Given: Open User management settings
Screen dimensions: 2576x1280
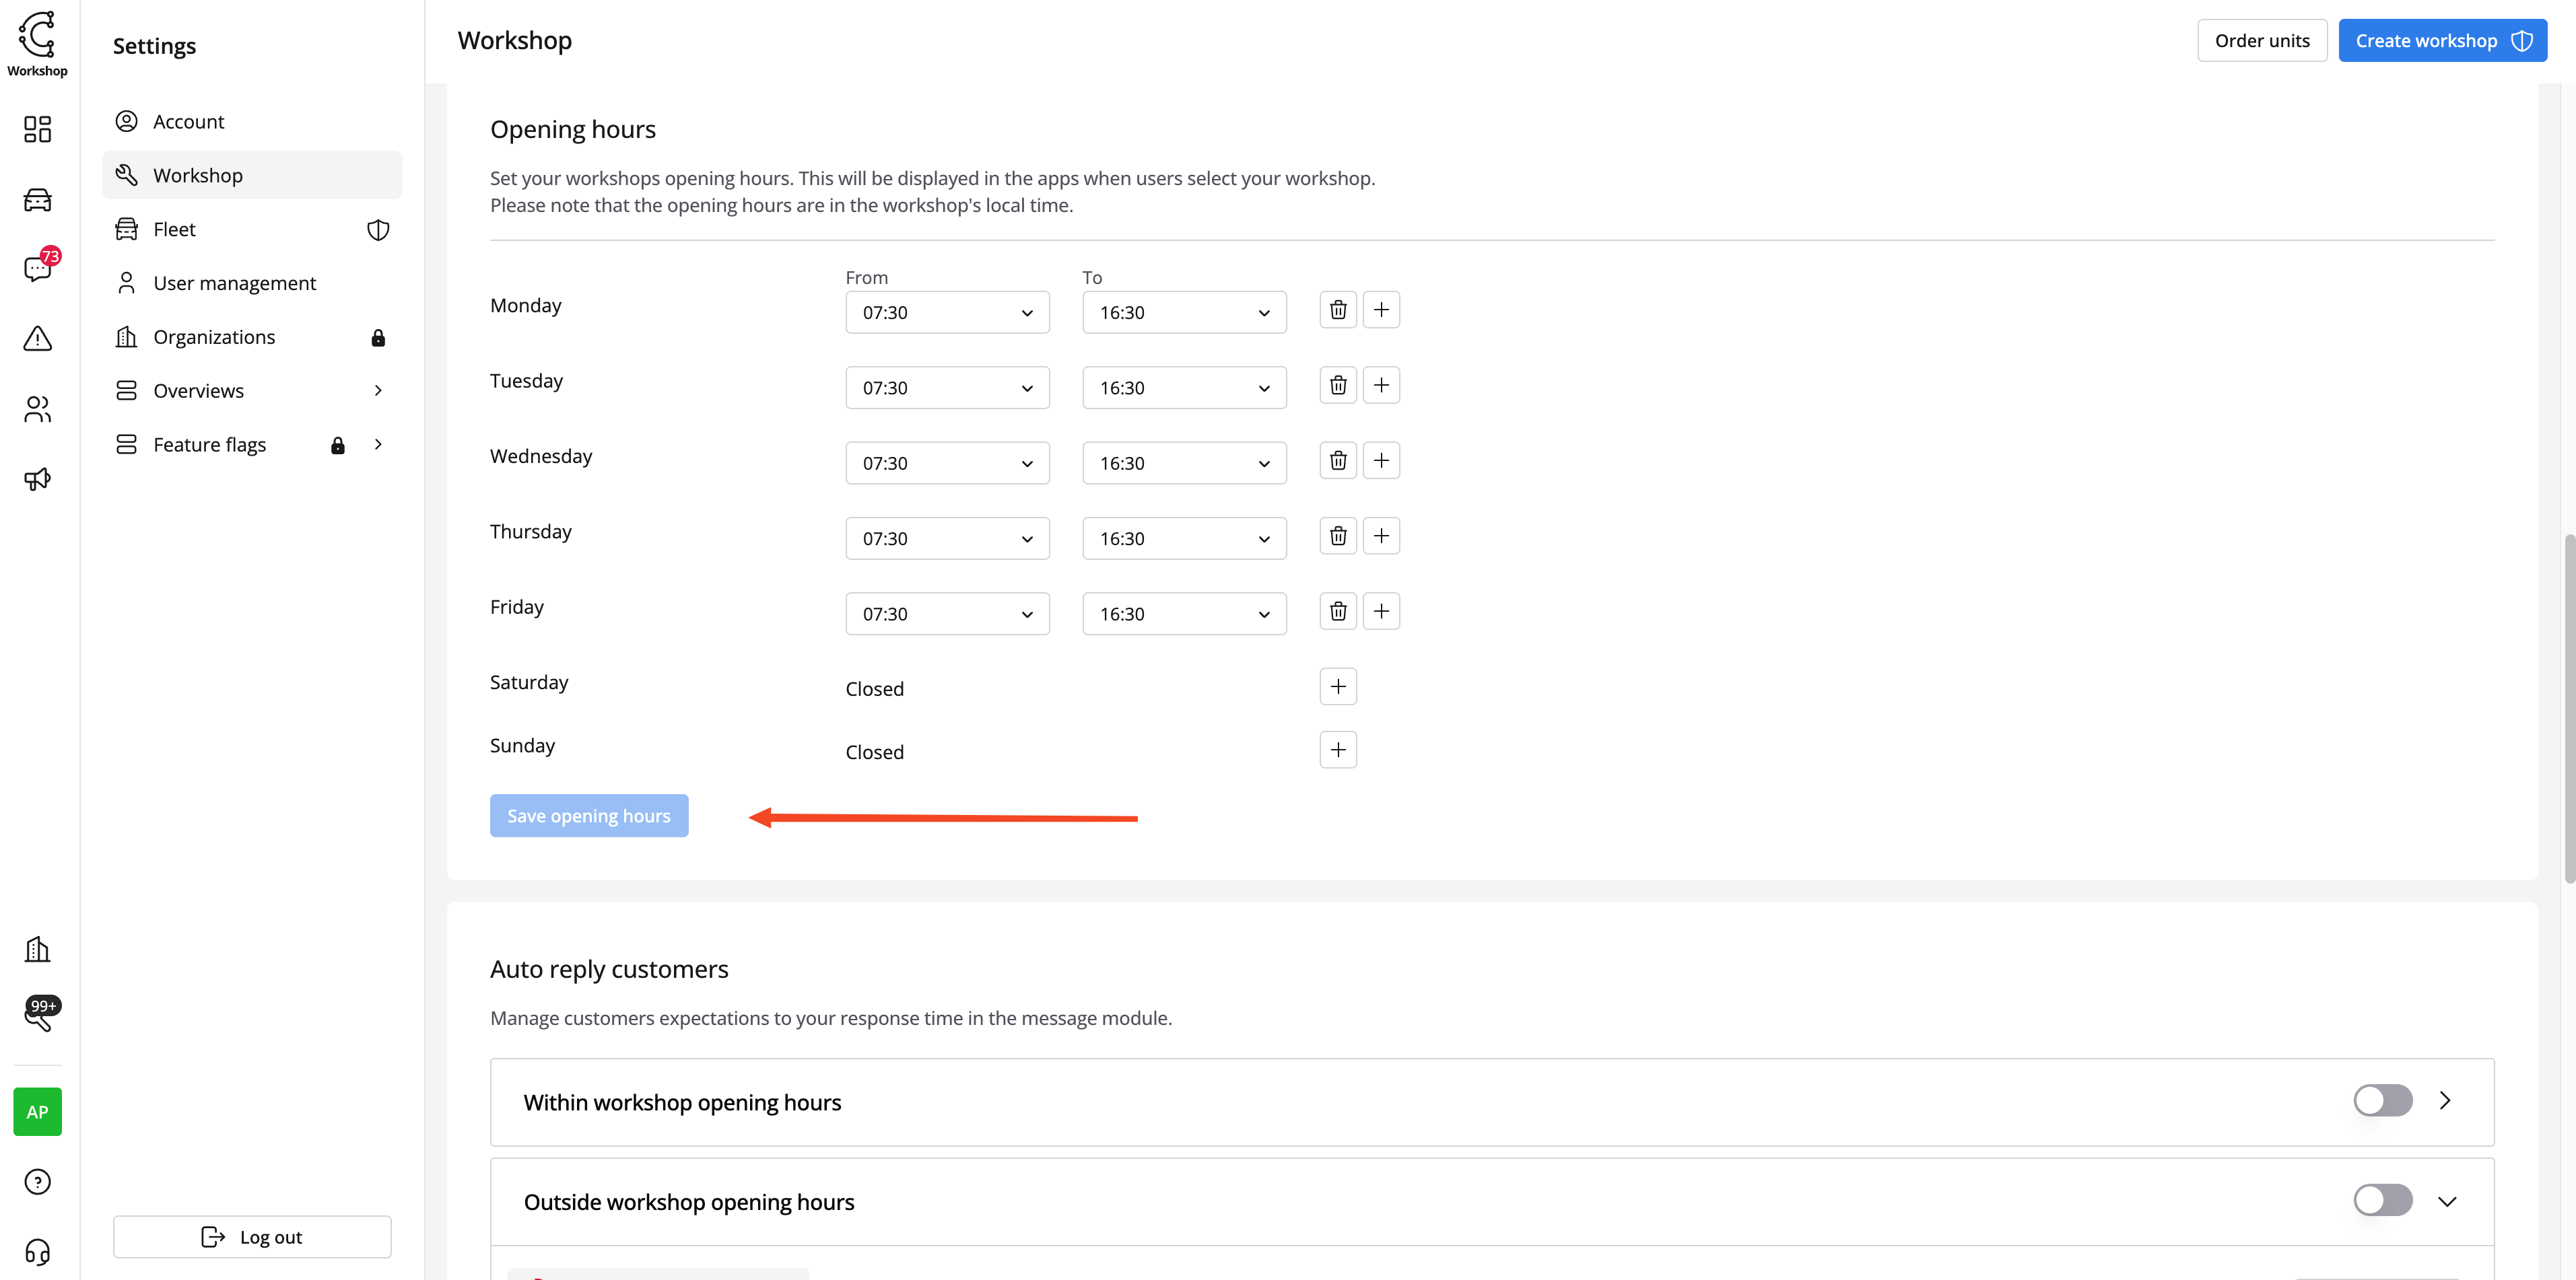Looking at the screenshot, I should tap(234, 284).
